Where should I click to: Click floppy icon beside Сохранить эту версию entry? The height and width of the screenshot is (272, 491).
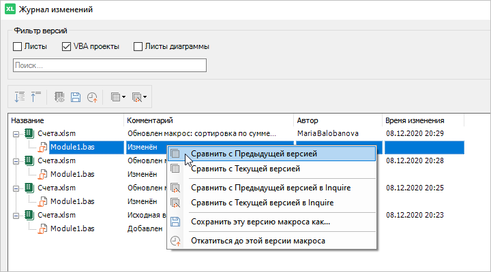175,222
